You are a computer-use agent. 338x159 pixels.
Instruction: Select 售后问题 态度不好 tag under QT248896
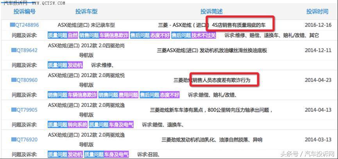(x=150, y=35)
